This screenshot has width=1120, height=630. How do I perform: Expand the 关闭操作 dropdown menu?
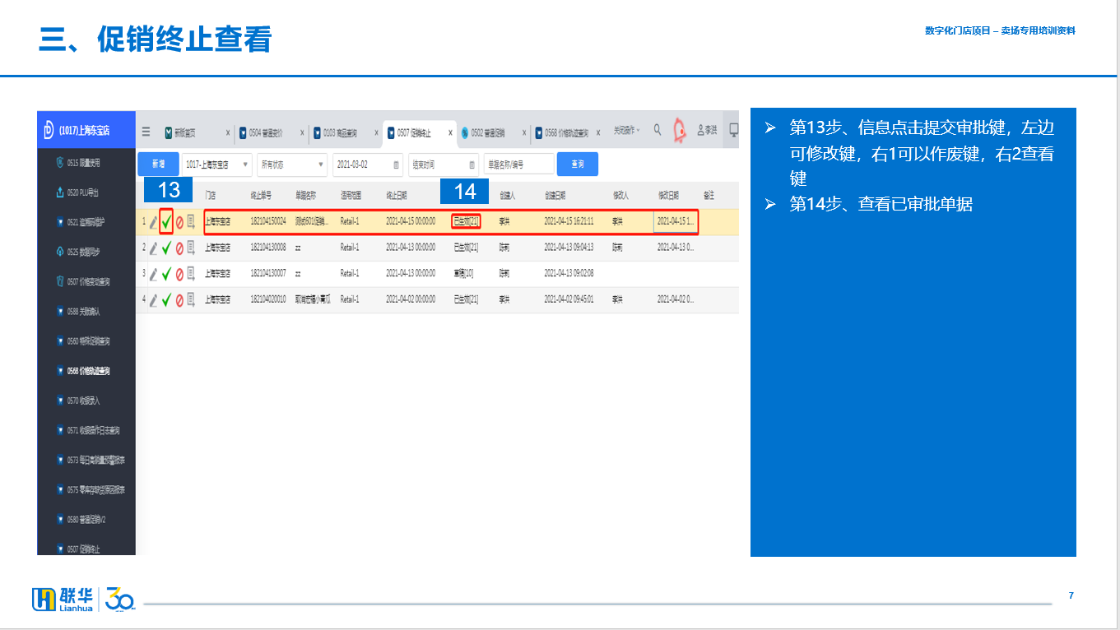click(626, 131)
